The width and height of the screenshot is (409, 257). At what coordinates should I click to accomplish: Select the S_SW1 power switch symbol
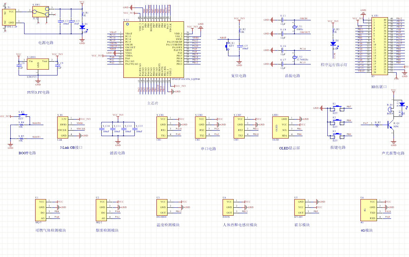[x=41, y=12]
